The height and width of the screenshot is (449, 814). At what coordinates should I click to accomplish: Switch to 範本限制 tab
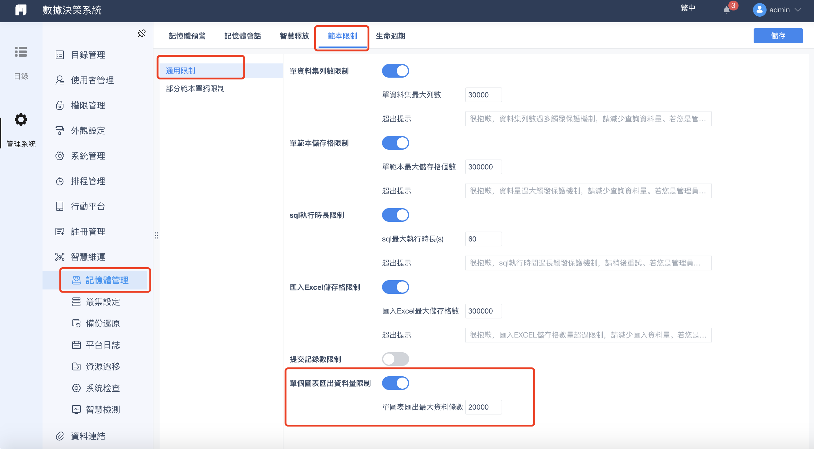342,36
